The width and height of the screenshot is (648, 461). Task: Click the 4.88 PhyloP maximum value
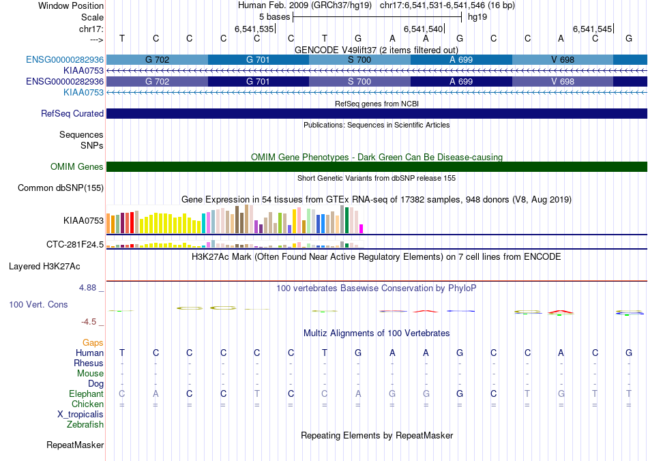(87, 288)
